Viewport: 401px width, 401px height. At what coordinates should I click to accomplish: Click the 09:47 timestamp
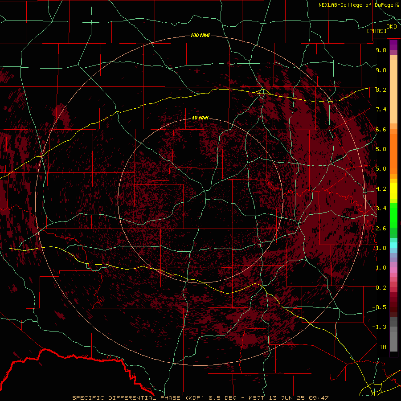click(319, 398)
